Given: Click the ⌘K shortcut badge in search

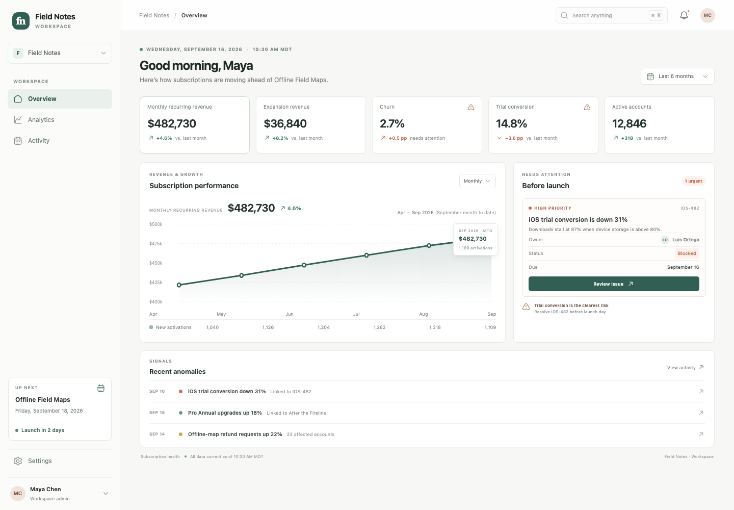Looking at the screenshot, I should pyautogui.click(x=656, y=15).
